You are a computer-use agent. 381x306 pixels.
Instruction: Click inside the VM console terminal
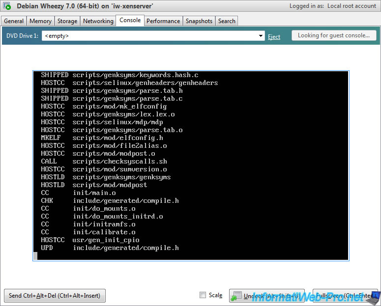tap(191, 166)
